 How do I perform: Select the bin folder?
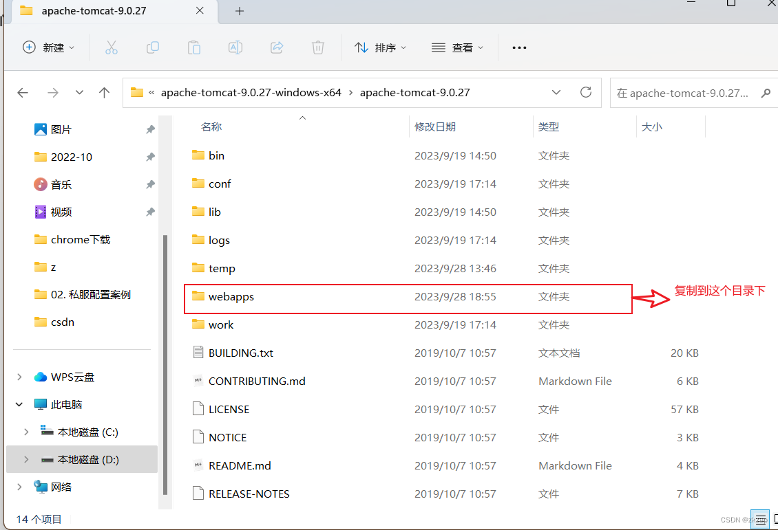pos(209,155)
